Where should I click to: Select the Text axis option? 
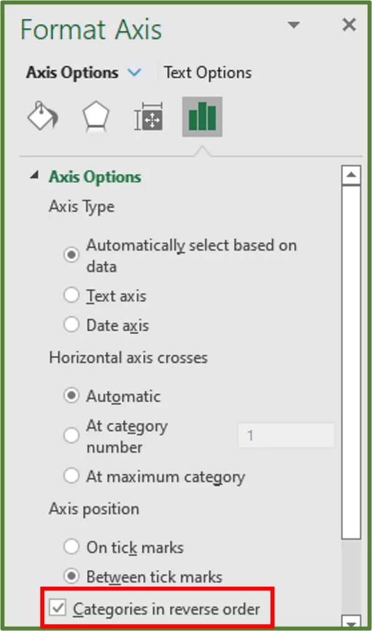pos(72,296)
